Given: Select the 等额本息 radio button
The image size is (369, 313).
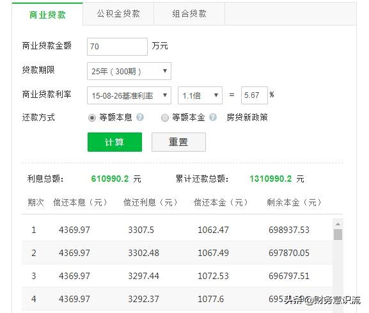Looking at the screenshot, I should tap(92, 118).
